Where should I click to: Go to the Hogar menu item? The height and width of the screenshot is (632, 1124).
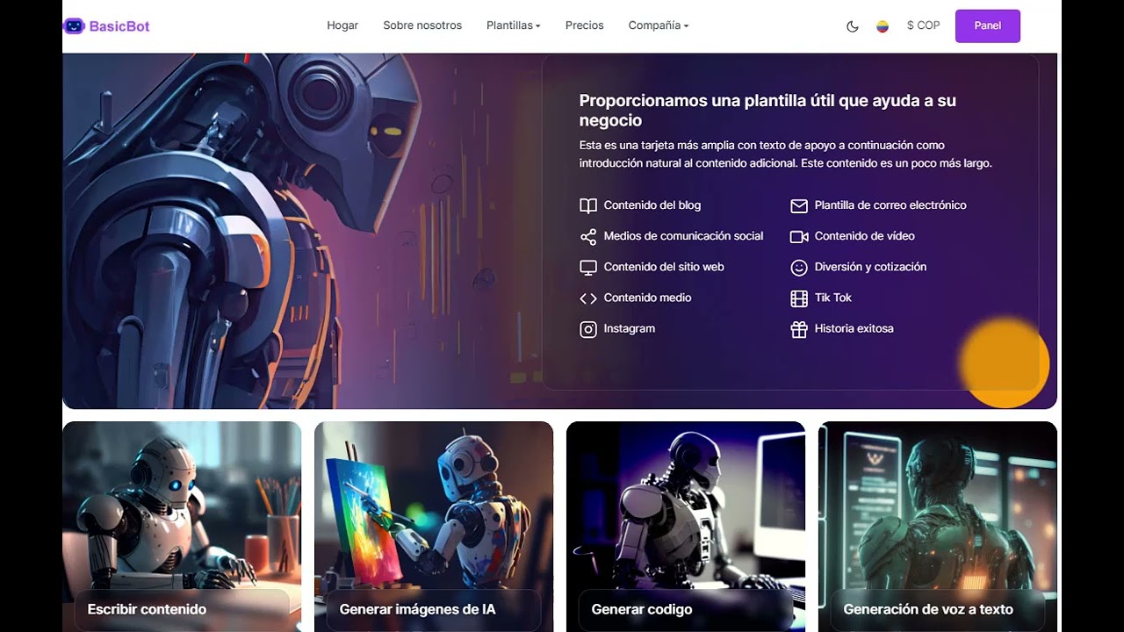point(342,25)
